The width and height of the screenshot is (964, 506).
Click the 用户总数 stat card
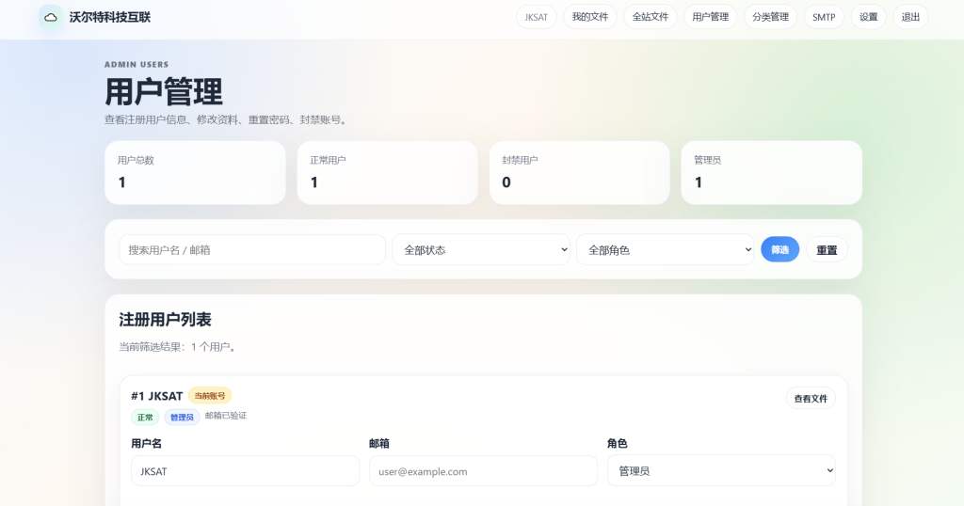[x=195, y=172]
